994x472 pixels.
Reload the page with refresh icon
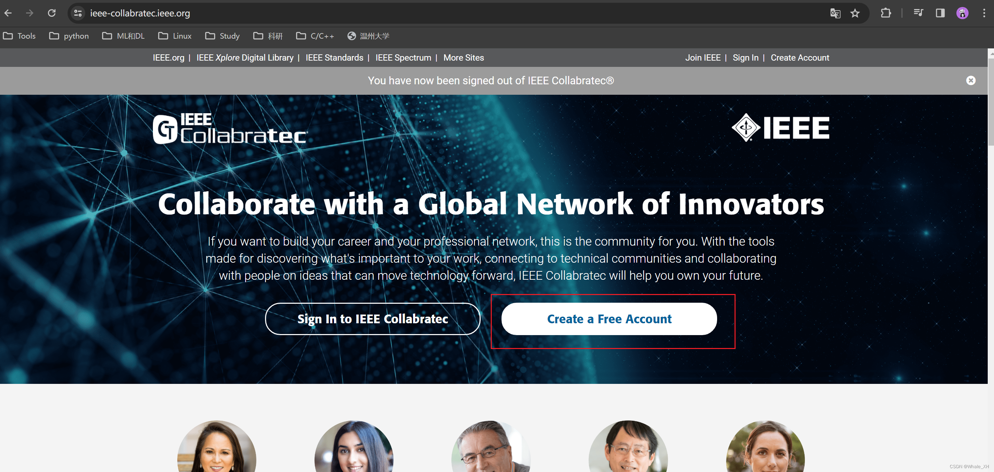pos(52,13)
